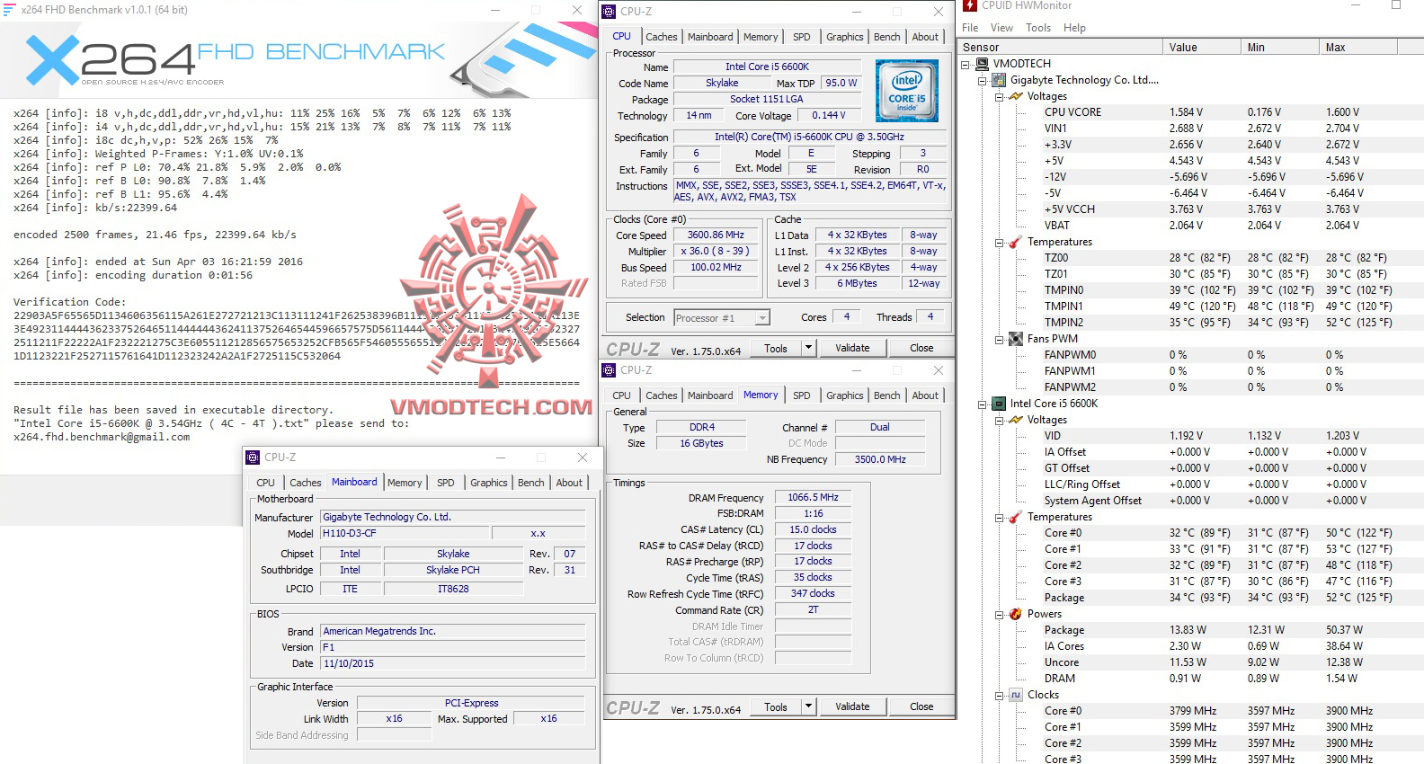Click the Sensor column header in HWMonitor
Viewport: 1424px width, 764px height.
click(1062, 48)
